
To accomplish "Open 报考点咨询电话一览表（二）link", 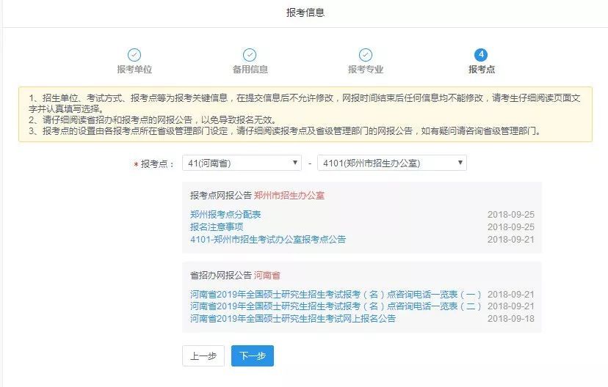I will point(336,306).
